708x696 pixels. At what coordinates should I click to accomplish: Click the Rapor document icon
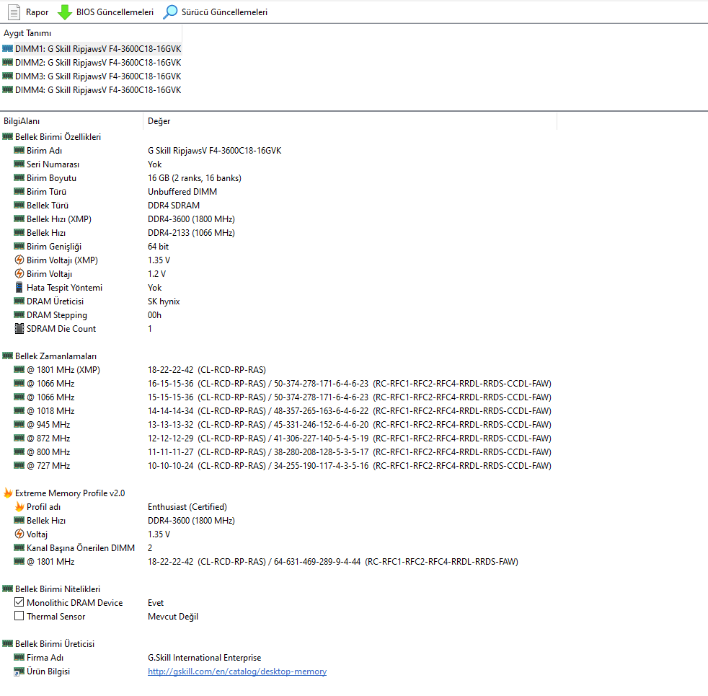click(x=14, y=12)
